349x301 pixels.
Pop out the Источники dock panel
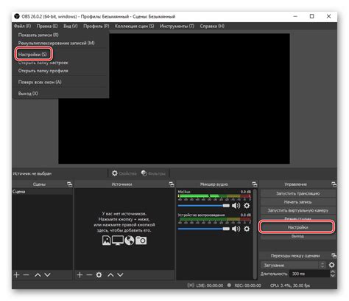(x=172, y=184)
